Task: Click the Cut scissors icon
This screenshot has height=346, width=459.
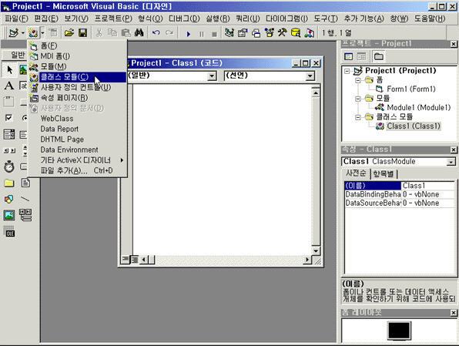Action: [99, 33]
